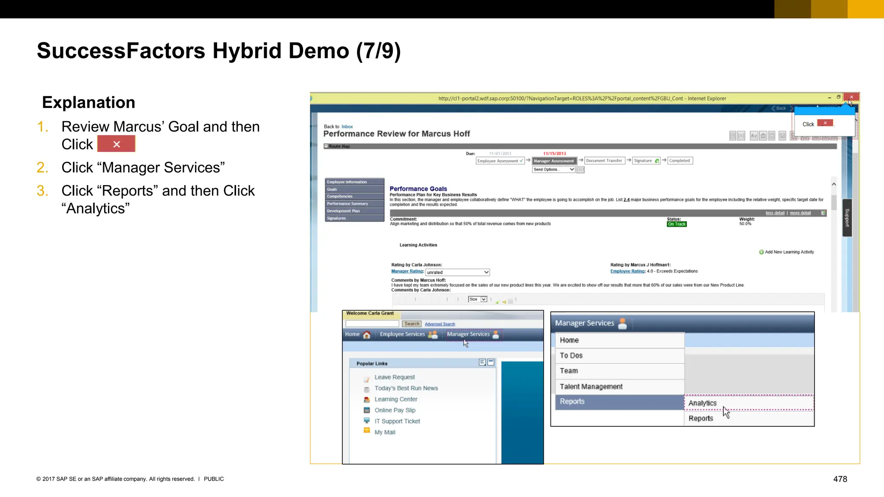
Task: Open the My Mail link
Action: click(x=385, y=432)
